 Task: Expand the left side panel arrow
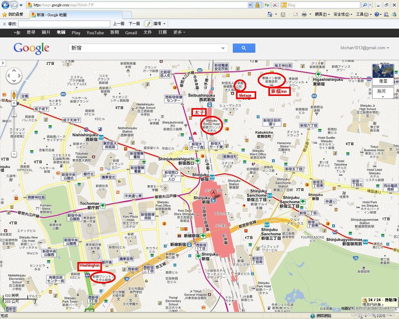[3, 63]
